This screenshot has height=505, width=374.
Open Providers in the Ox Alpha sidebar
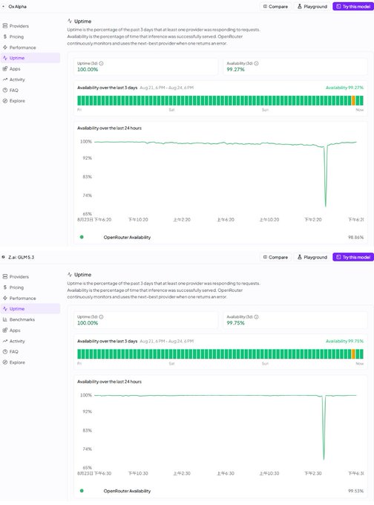click(16, 26)
